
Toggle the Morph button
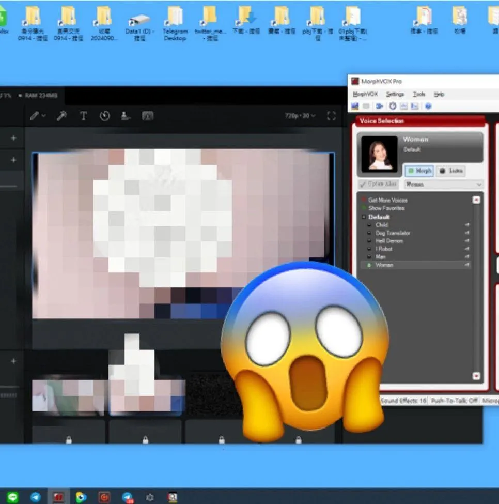click(x=419, y=171)
